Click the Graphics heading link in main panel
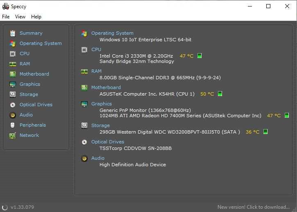Screen dimensions: 297x212 point(102,104)
